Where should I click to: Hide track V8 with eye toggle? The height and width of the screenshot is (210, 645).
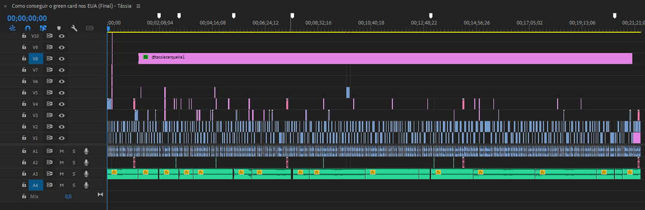click(x=62, y=59)
